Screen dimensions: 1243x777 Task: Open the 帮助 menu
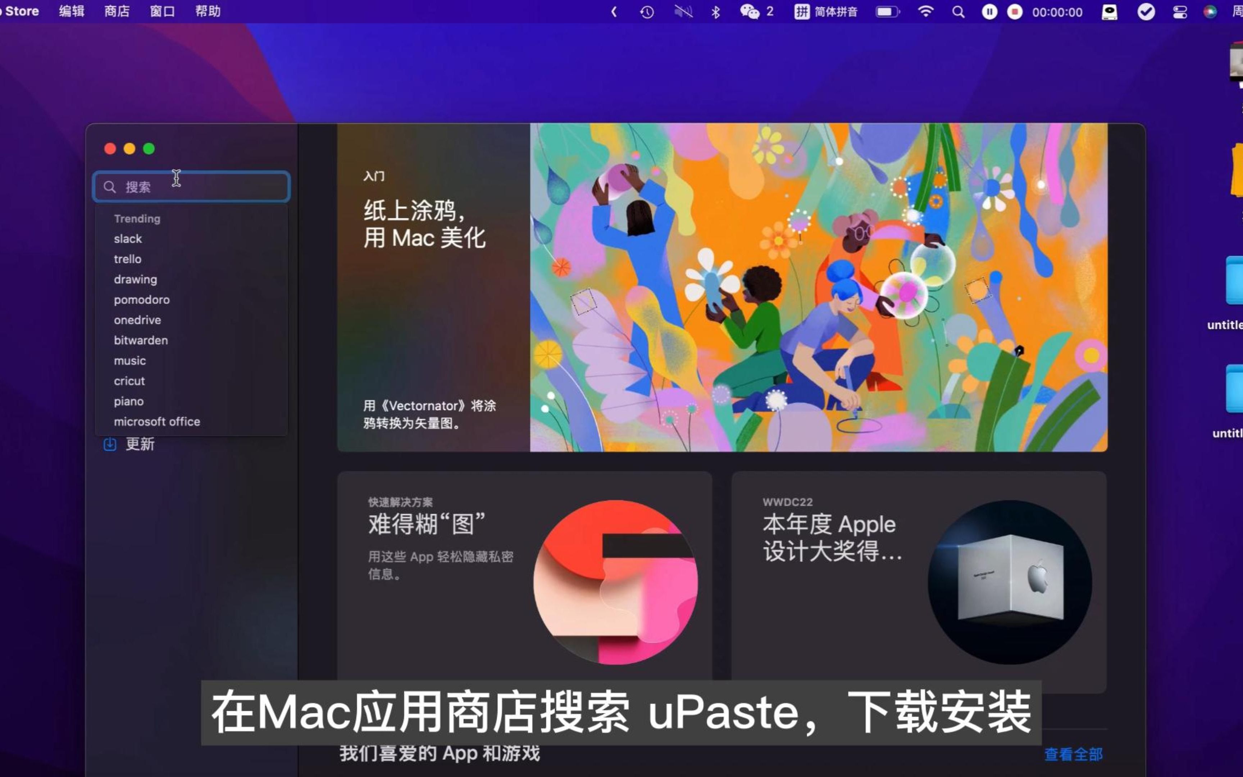(208, 11)
